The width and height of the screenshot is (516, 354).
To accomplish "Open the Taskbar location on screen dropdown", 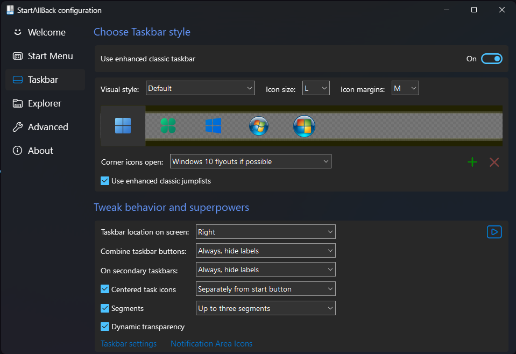I will point(265,232).
